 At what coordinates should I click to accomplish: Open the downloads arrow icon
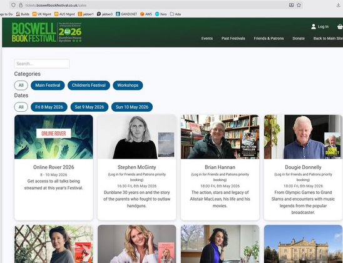(338, 5)
